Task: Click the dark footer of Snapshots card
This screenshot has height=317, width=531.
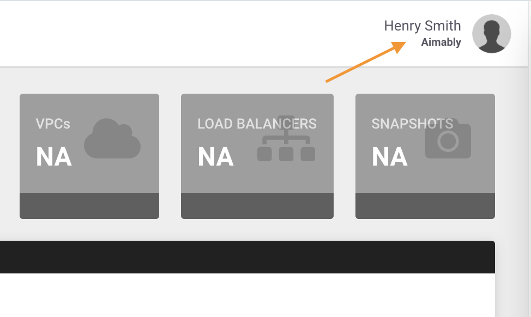Action: [x=425, y=206]
